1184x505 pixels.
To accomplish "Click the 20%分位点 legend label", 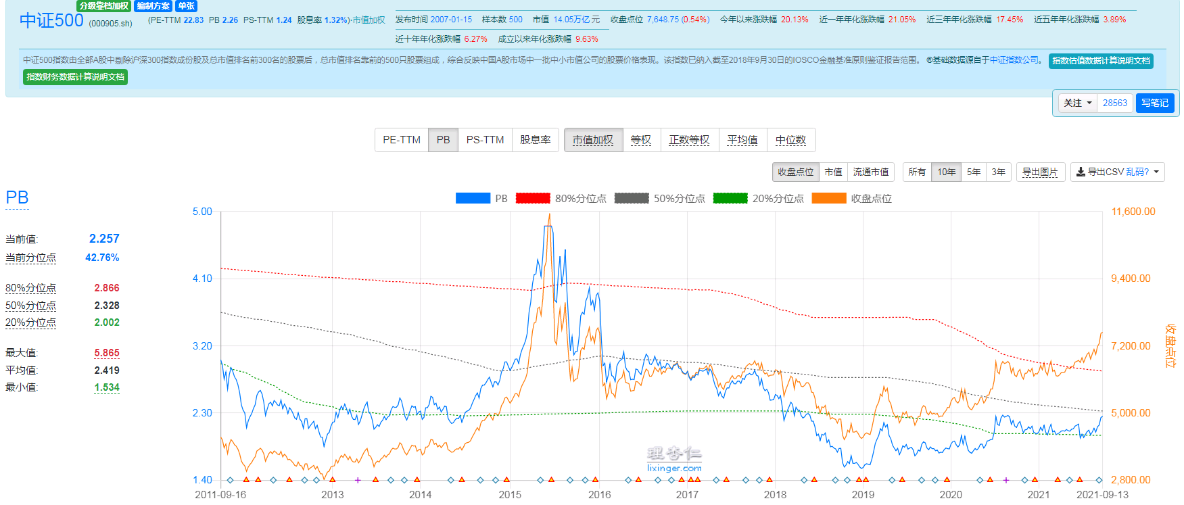I will coord(778,199).
